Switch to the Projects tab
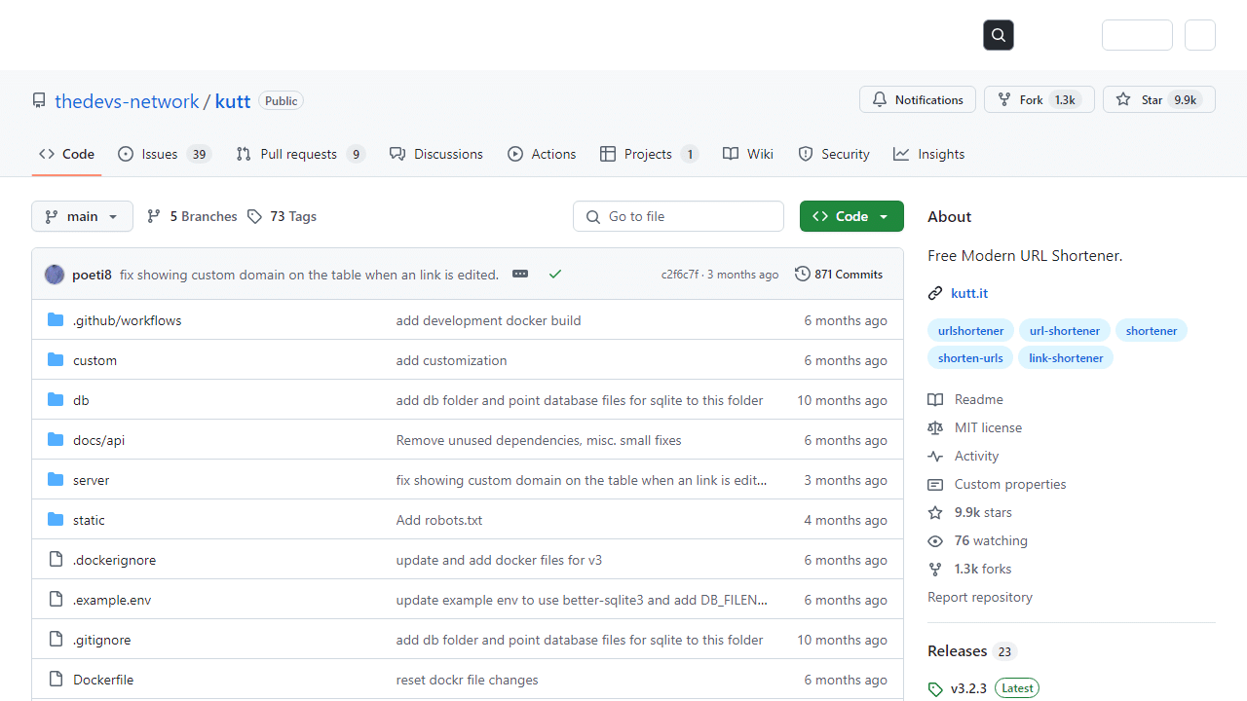Viewport: 1247px width, 701px height. (649, 154)
